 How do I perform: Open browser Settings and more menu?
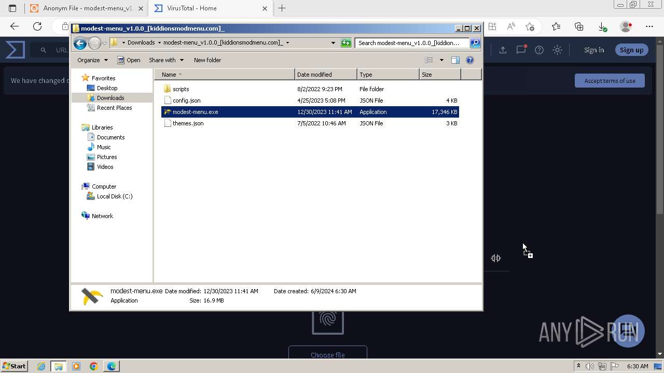tap(649, 26)
